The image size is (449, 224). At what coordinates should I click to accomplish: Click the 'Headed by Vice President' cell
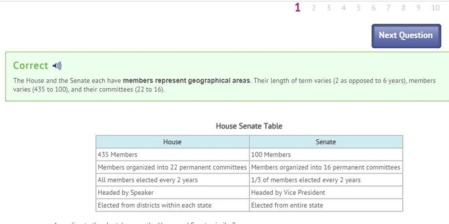pyautogui.click(x=326, y=193)
